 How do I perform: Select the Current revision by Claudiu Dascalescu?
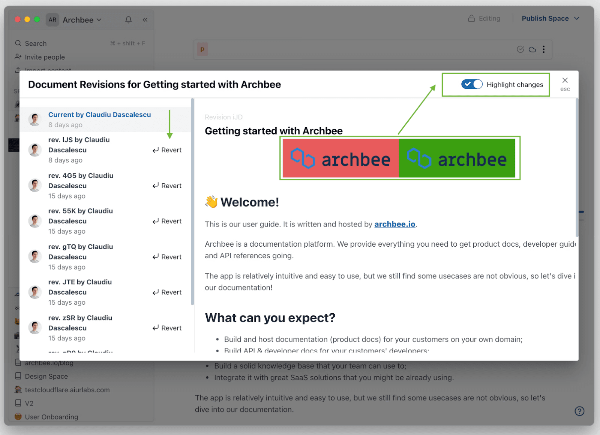(x=99, y=115)
